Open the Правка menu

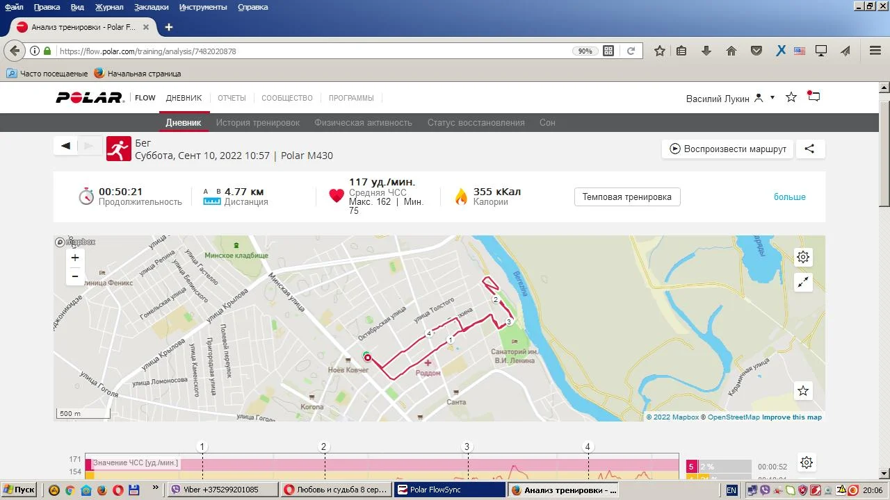click(x=47, y=7)
